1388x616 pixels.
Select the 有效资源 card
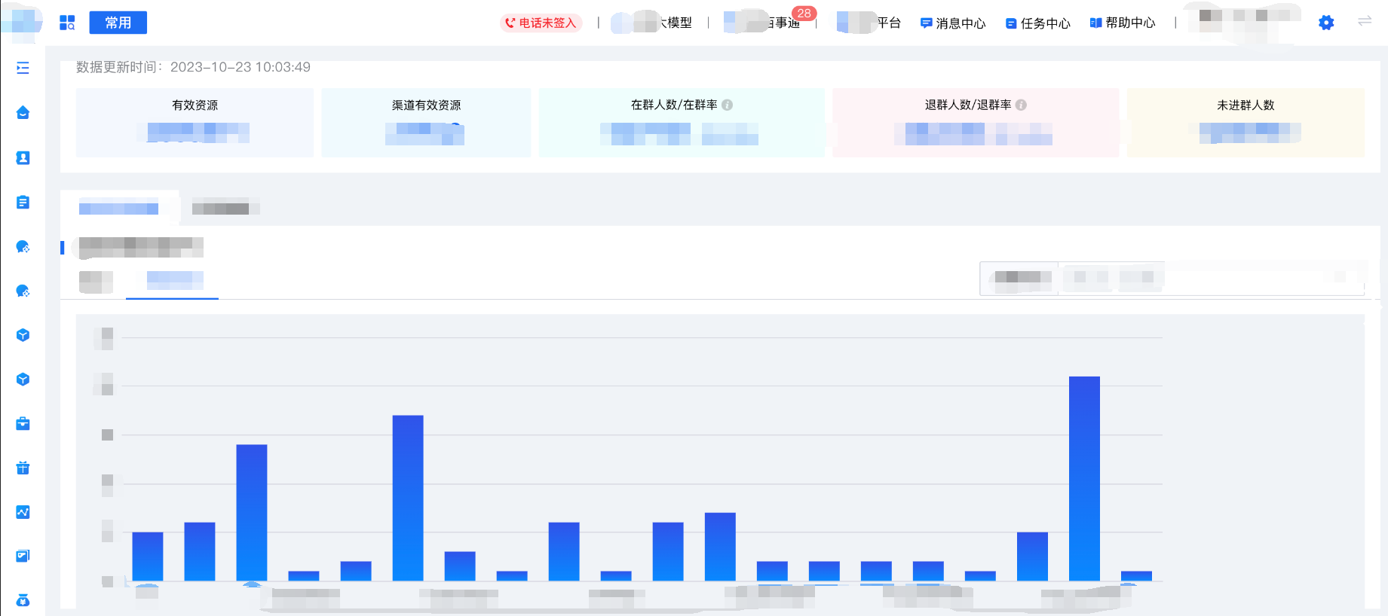point(195,123)
